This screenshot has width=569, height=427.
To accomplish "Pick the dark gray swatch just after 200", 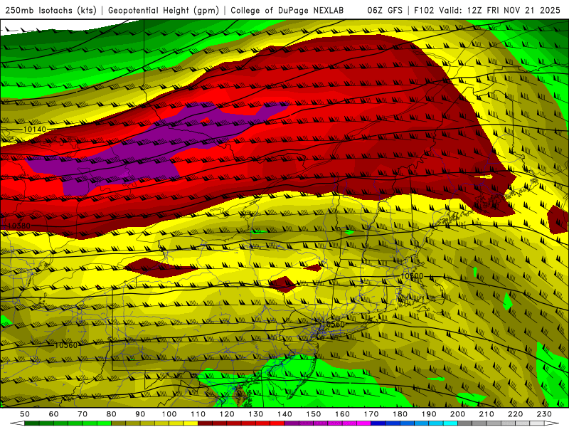I will tap(465, 423).
